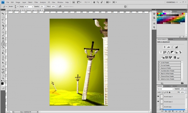
Task: Expand Curves Presets
Action: pos(159,65)
